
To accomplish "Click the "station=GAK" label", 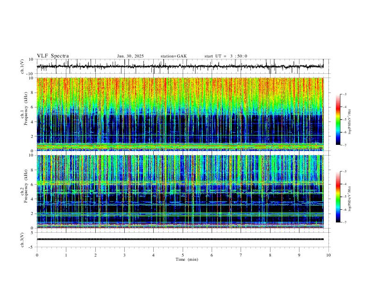I will click(174, 56).
